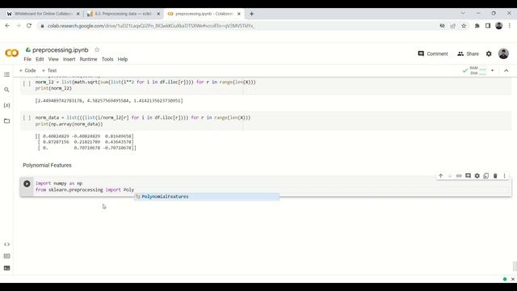Close the preprocessing.ipynb browser tab

click(x=239, y=14)
